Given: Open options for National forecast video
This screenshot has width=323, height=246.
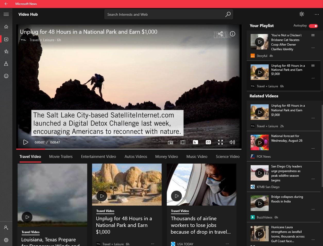Looking at the screenshot, I should (x=313, y=149).
